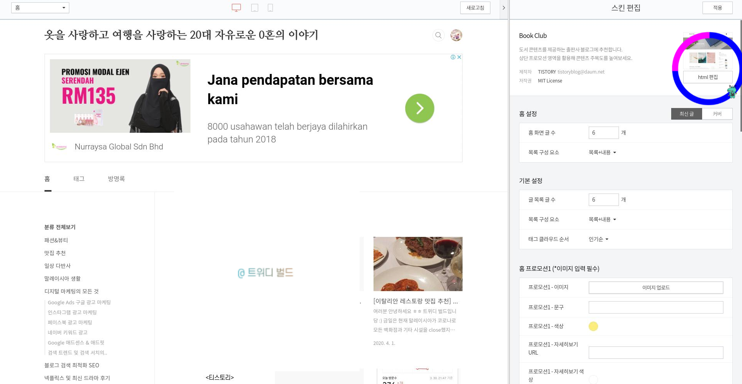This screenshot has height=384, width=742.
Task: Select tablet preview mode icon
Action: point(254,8)
